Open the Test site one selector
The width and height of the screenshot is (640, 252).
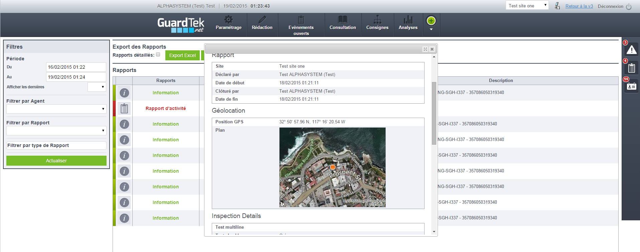[527, 5]
